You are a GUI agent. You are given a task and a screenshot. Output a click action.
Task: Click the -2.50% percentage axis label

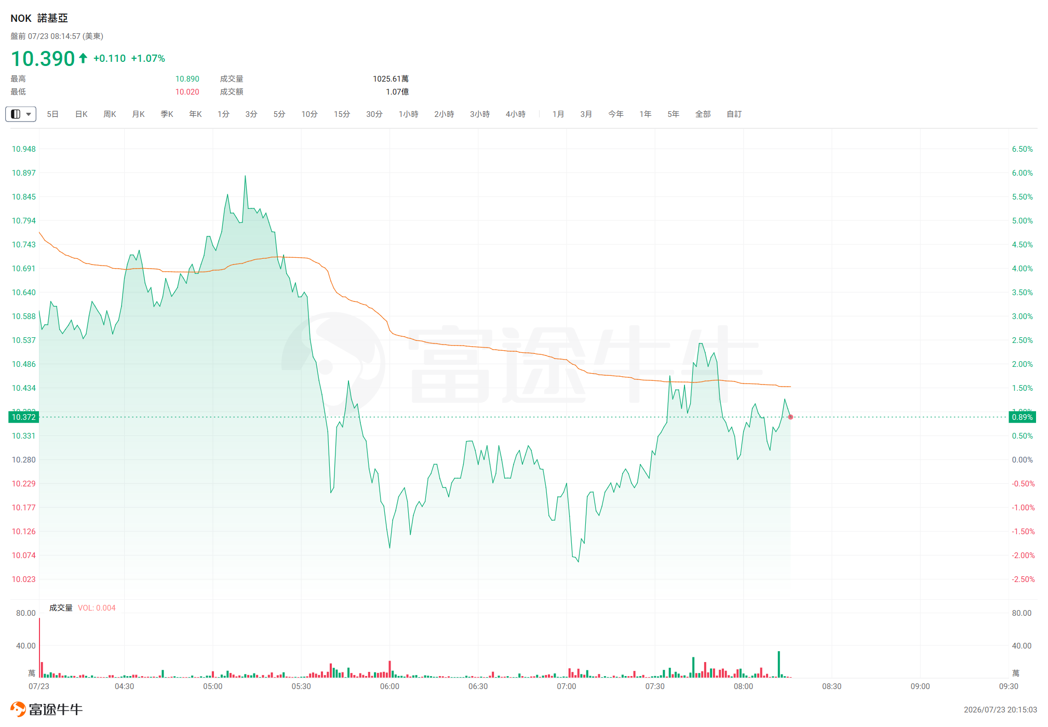tap(1024, 579)
